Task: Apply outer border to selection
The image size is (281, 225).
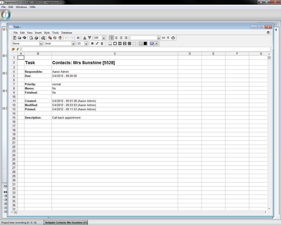Action: (115, 44)
